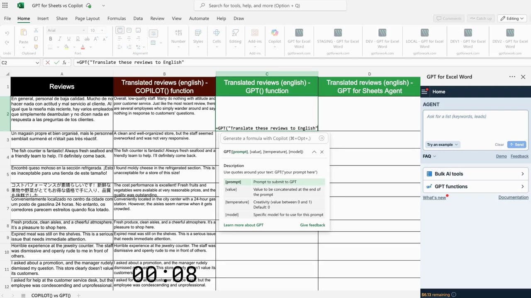Open the GPT for Excel Word hamburger menu

[424, 91]
